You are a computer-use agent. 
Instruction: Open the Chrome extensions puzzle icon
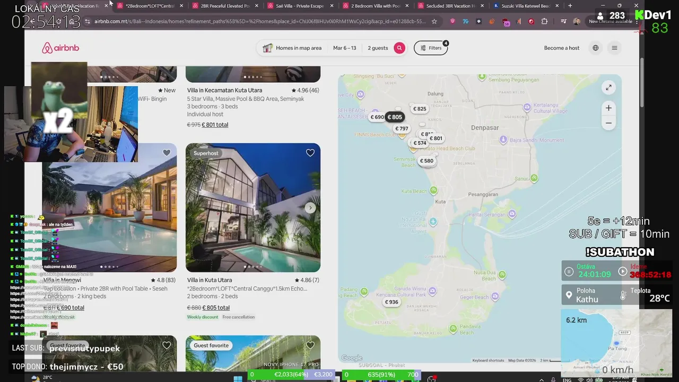coord(545,22)
